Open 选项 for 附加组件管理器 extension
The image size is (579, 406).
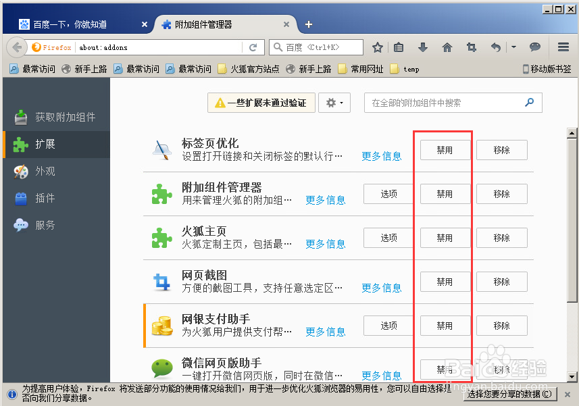click(388, 194)
